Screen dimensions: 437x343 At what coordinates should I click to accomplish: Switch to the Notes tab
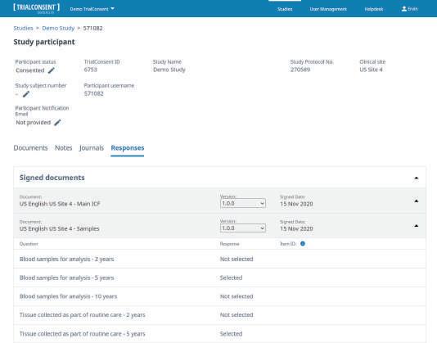(x=64, y=148)
